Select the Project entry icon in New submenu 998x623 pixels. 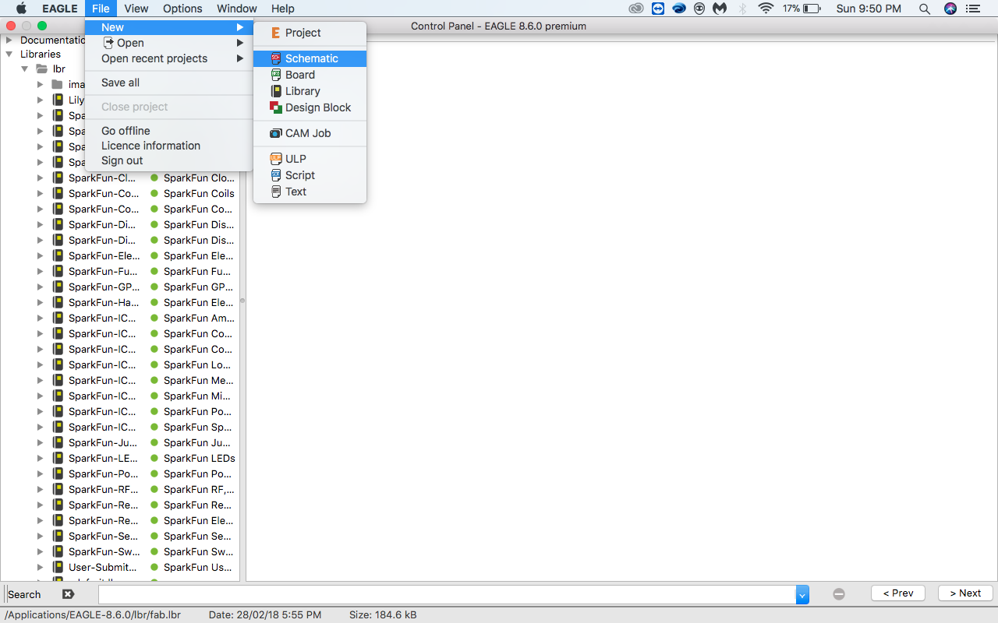click(275, 33)
